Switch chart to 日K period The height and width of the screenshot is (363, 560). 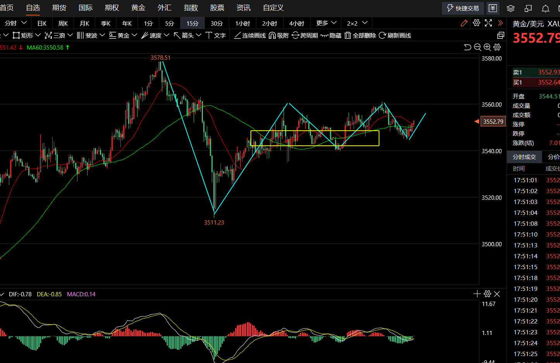[x=42, y=23]
